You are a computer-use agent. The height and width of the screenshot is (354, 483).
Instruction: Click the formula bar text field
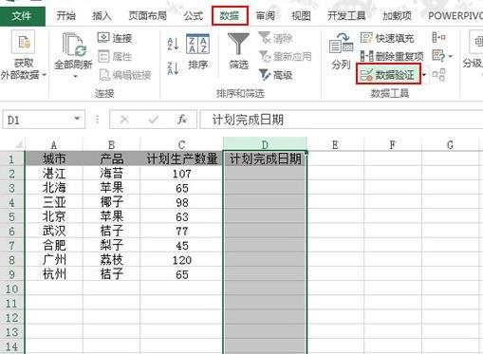pyautogui.click(x=342, y=120)
